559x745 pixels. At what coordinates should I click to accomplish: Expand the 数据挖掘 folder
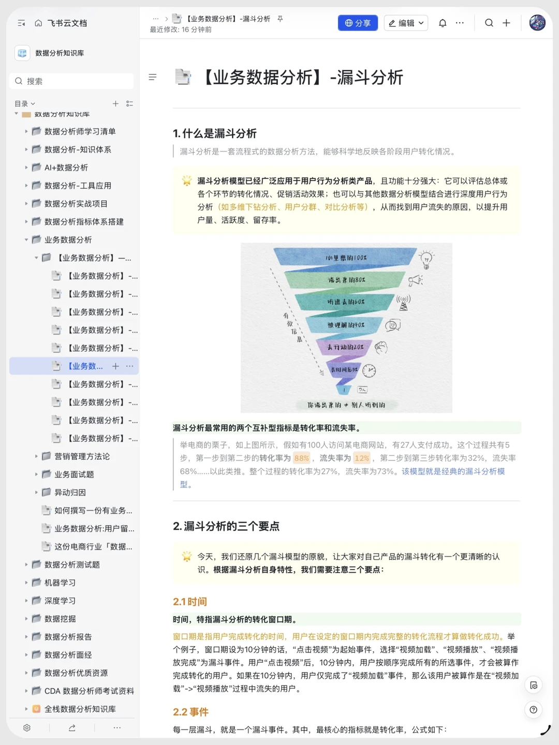coord(26,619)
